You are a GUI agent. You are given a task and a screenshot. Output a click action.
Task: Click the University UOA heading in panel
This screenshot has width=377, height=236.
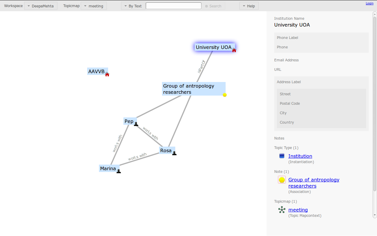pyautogui.click(x=292, y=25)
